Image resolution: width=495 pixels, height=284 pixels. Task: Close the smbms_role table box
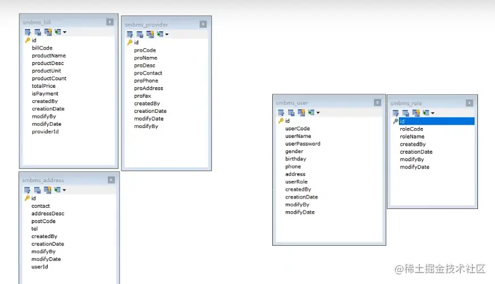click(469, 103)
